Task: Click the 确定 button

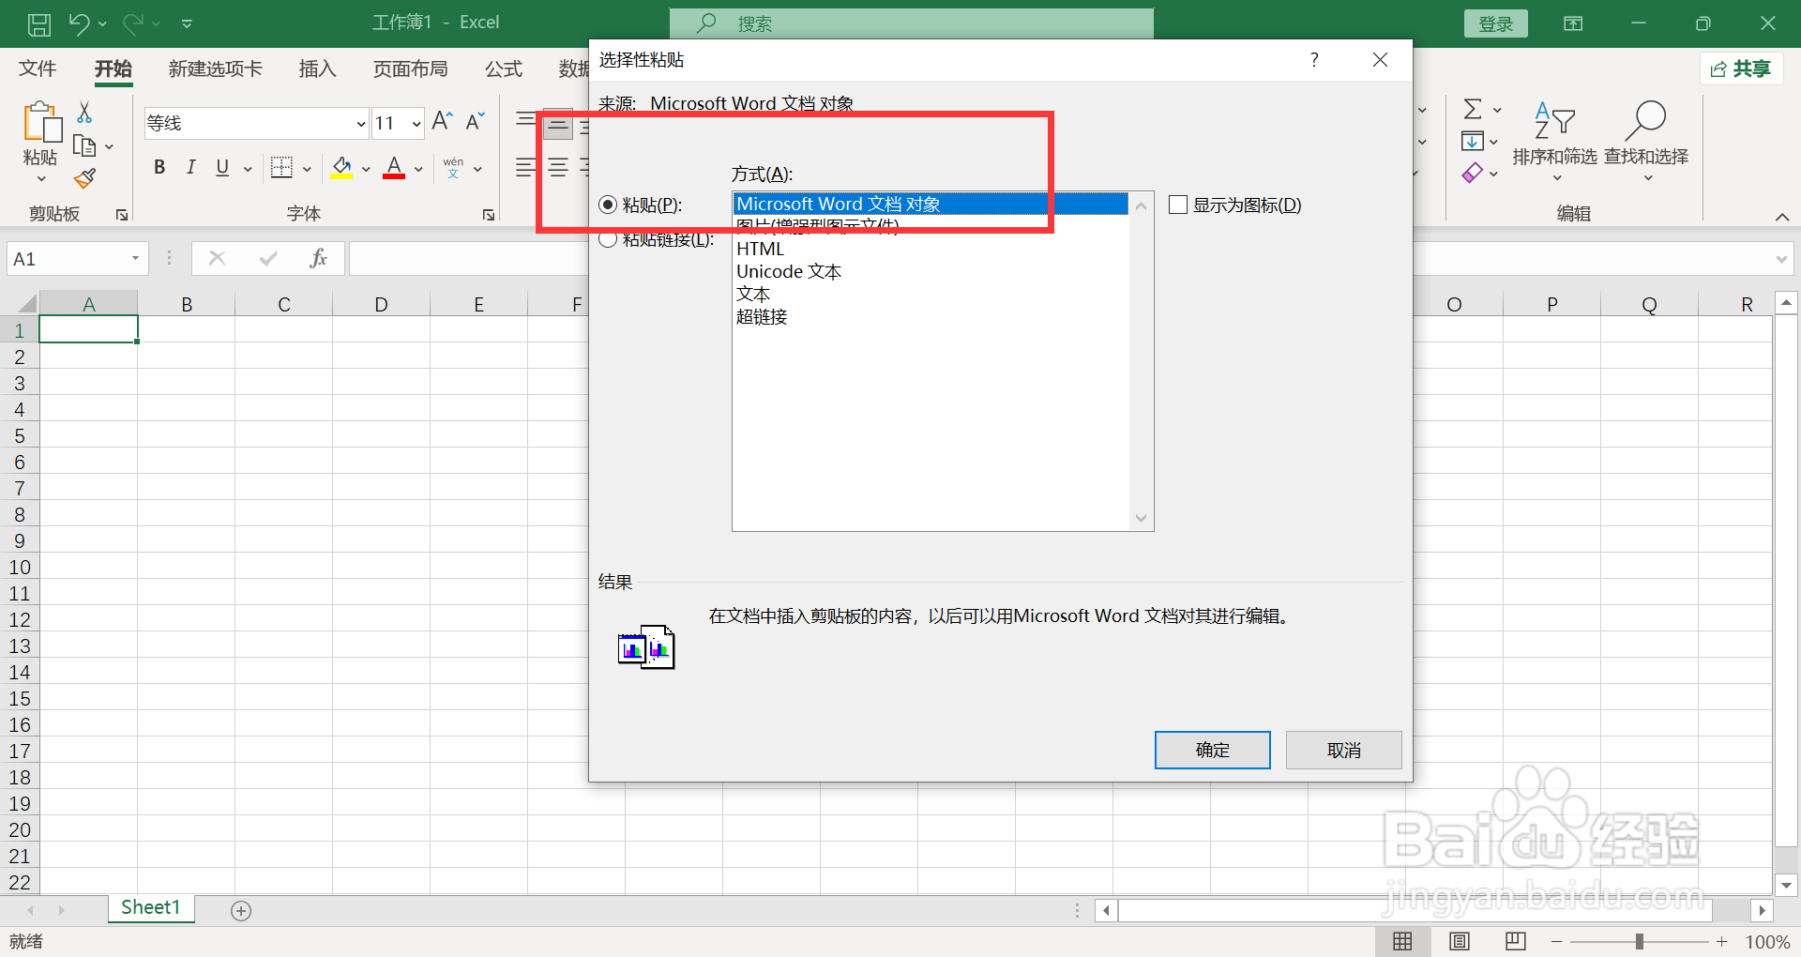Action: click(x=1213, y=750)
